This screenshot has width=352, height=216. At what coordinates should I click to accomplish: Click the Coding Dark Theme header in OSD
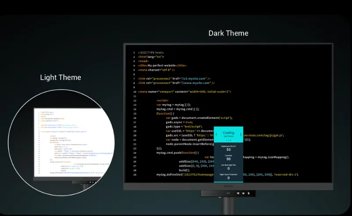click(x=229, y=134)
